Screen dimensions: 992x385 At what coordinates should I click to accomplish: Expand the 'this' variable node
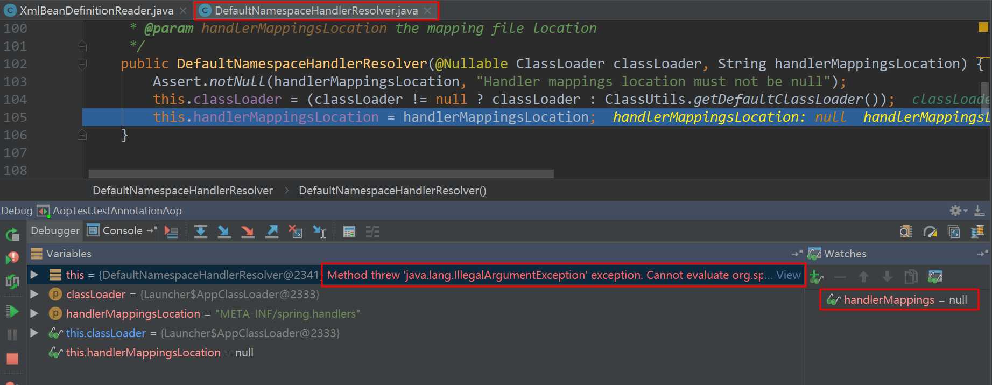[34, 275]
